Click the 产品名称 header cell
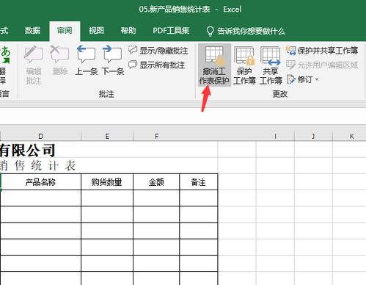Image resolution: width=366 pixels, height=285 pixels. point(40,182)
